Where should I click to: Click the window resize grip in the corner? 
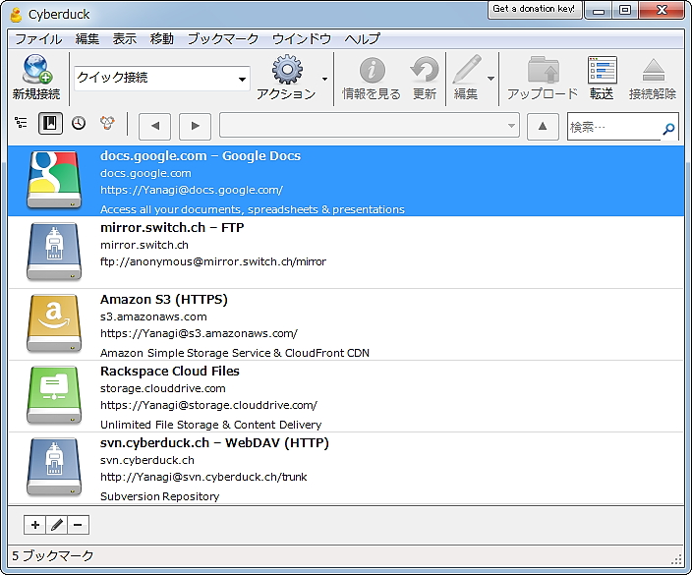click(676, 559)
